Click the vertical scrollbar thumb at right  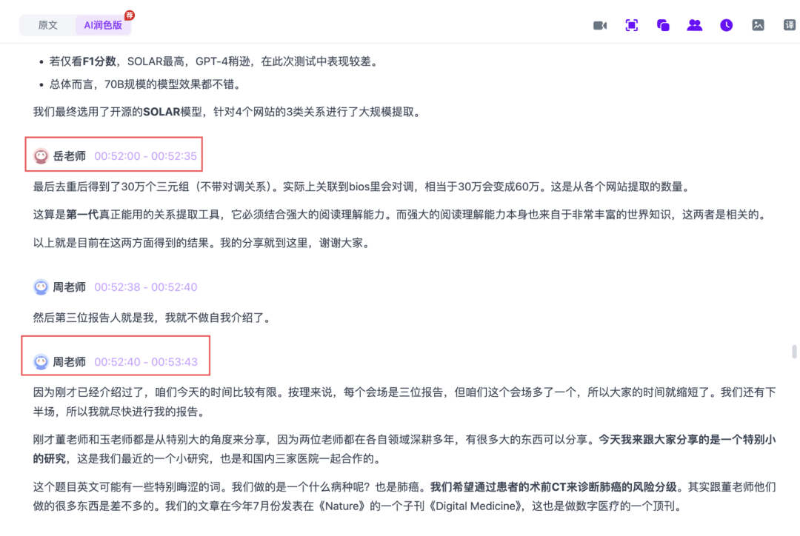click(x=794, y=352)
